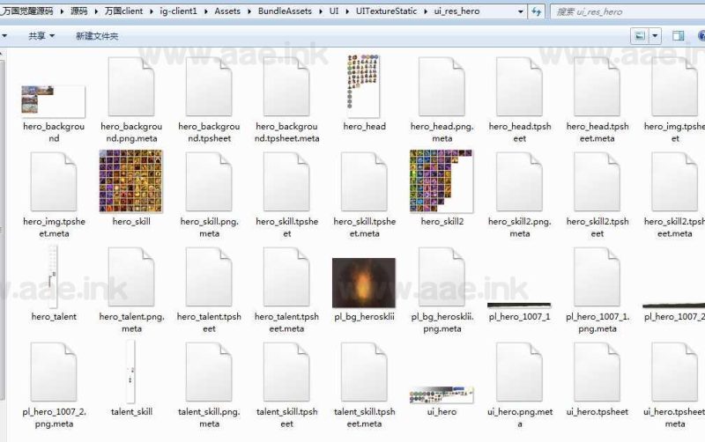Open the 共享 share dropdown menu

[x=41, y=36]
